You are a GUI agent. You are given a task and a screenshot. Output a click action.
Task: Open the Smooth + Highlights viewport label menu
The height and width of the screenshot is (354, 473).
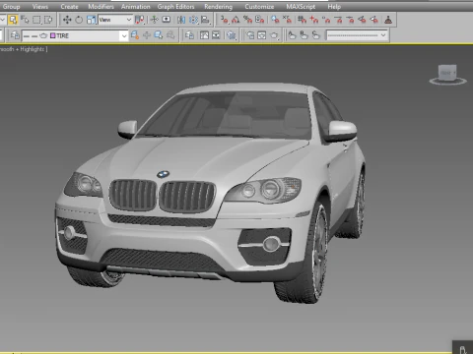(24, 49)
